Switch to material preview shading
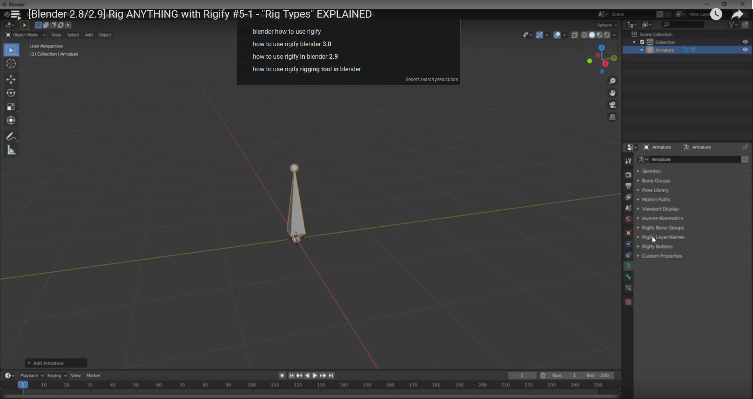 coord(599,35)
